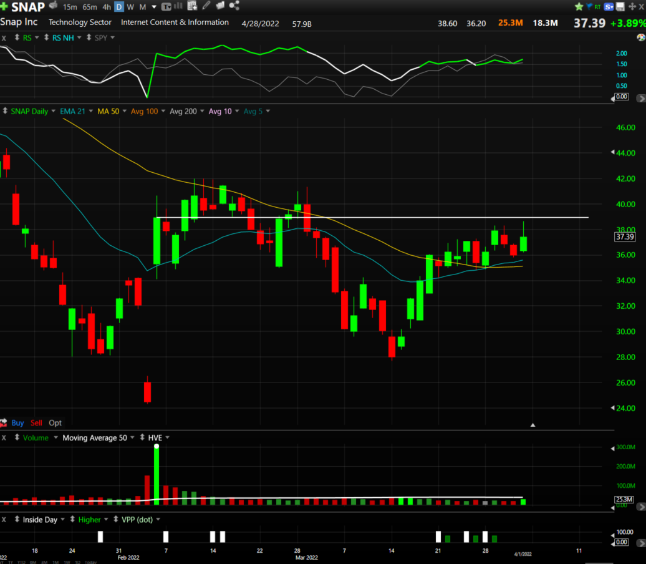This screenshot has width=646, height=564.
Task: Expand the Avg 100 dropdown
Action: (163, 111)
